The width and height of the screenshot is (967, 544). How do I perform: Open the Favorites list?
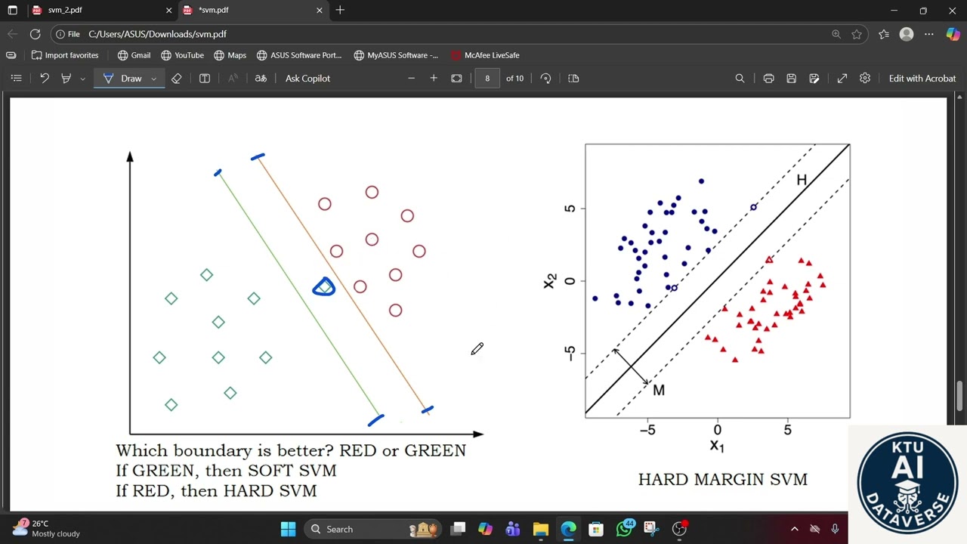[x=884, y=34]
